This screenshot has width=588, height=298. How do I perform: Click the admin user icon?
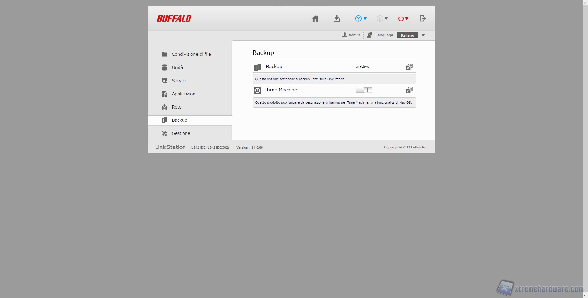point(345,35)
